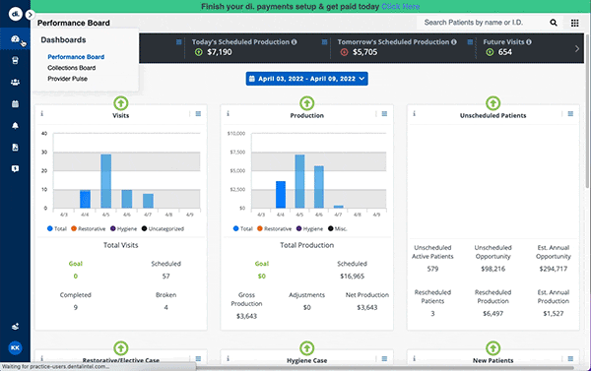
Task: Click the info icon beside Today's Scheduled Production
Action: click(294, 42)
